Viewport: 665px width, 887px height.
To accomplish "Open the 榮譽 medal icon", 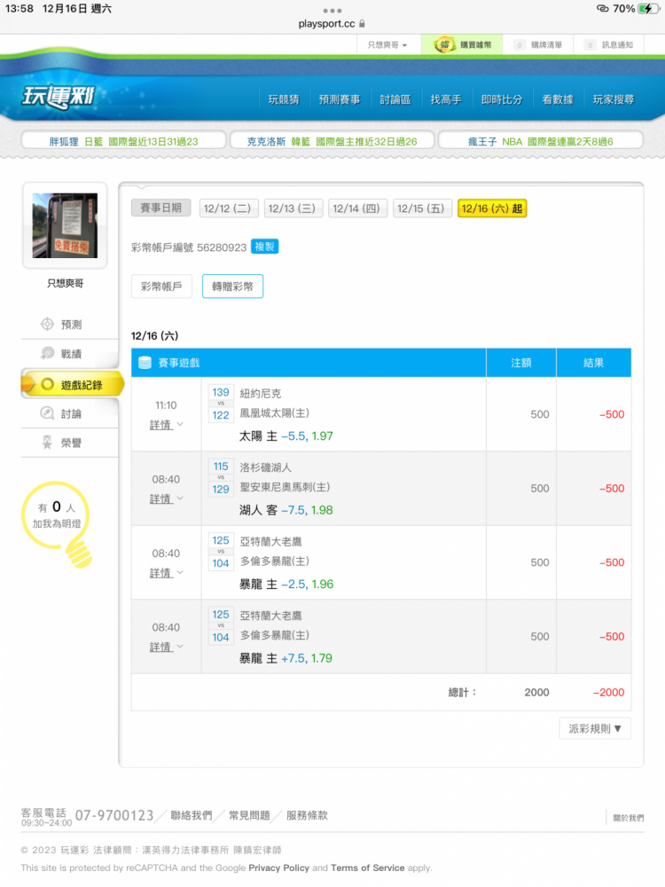I will 47,443.
